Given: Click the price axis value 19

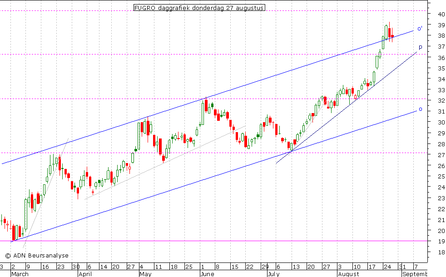Looking at the screenshot, I should [x=441, y=242].
